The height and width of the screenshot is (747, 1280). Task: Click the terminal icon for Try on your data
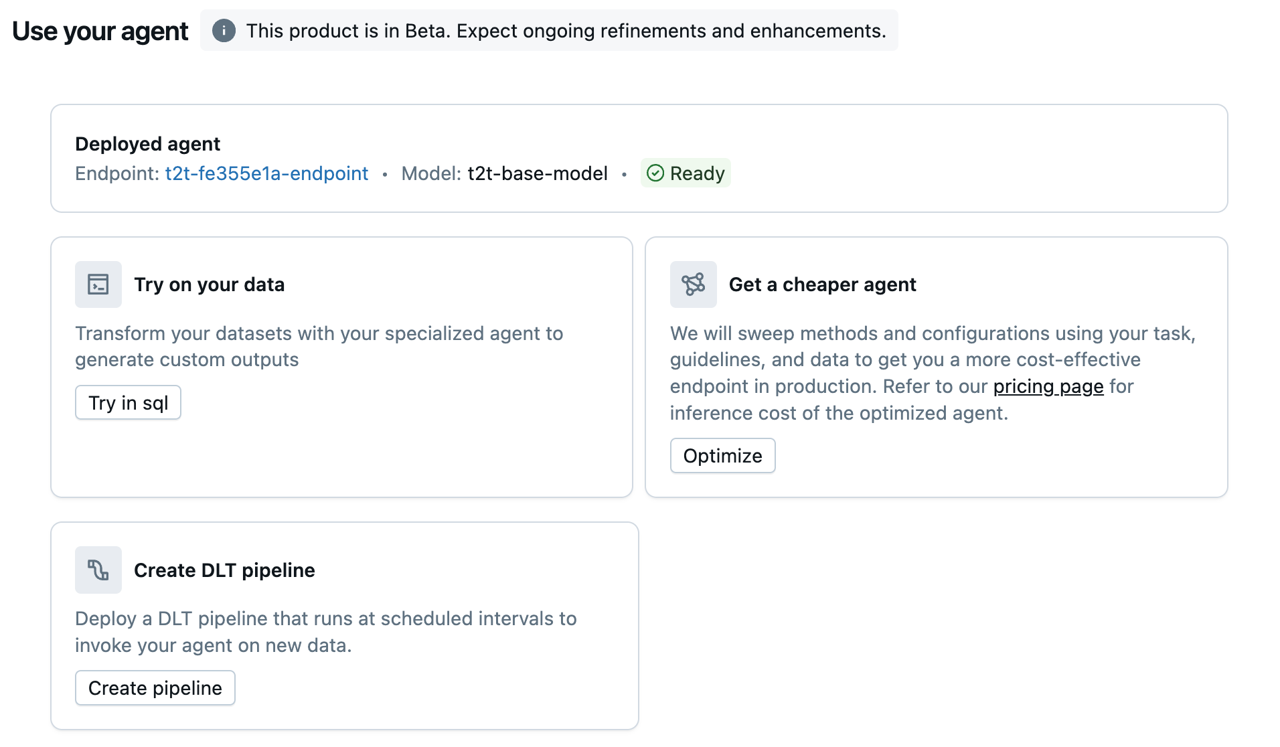tap(98, 284)
